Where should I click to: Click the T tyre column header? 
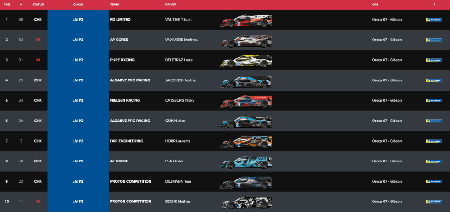tap(435, 4)
